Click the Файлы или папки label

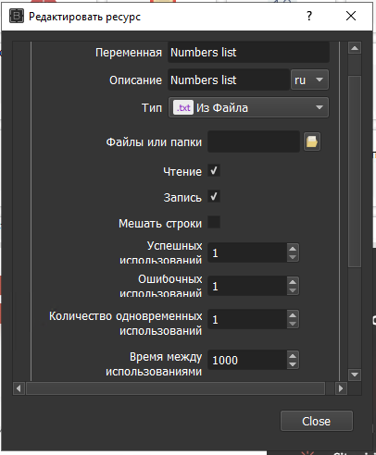(154, 142)
